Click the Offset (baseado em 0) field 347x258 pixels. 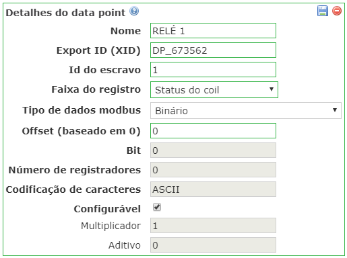(x=213, y=131)
